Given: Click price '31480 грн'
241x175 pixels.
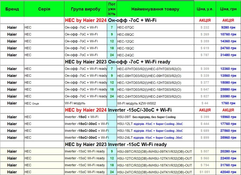Looking at the screenshot, I should pyautogui.click(x=228, y=55).
